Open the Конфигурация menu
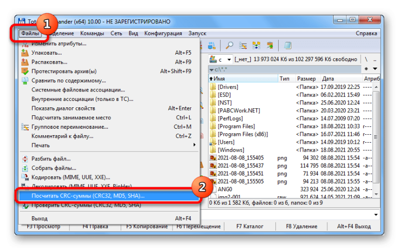399x250 pixels. click(163, 33)
